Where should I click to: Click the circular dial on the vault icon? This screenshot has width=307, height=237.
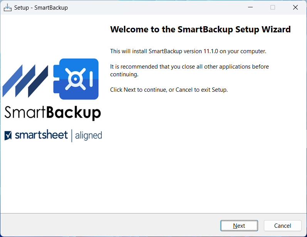point(75,79)
